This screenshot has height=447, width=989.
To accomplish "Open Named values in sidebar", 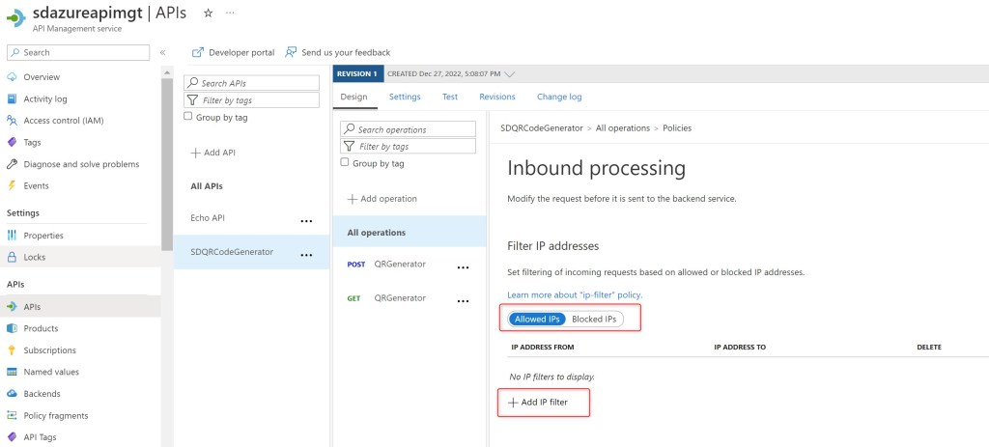I will (51, 372).
